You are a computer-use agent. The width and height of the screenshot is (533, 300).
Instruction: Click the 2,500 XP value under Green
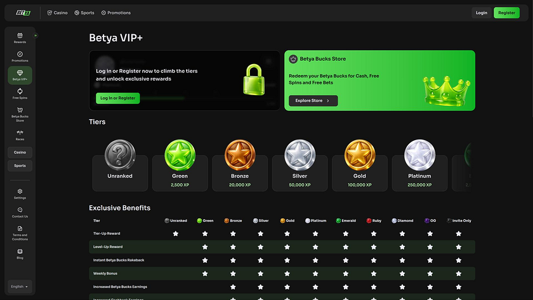(180, 185)
